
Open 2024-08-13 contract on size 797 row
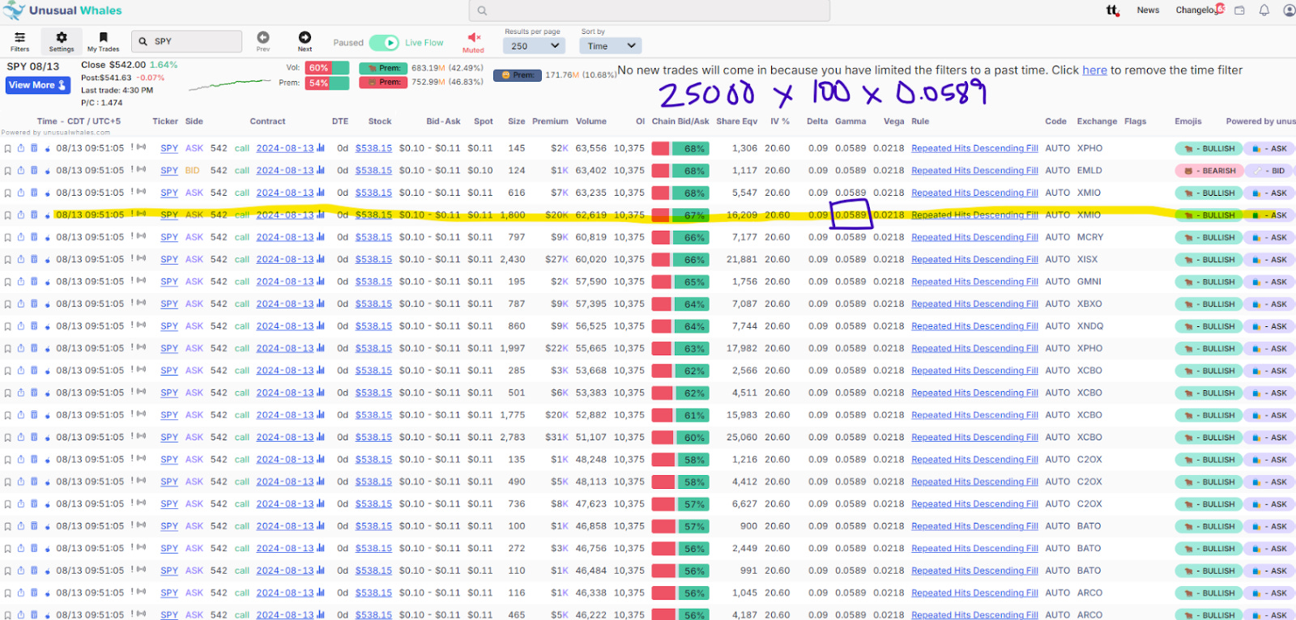click(x=285, y=238)
